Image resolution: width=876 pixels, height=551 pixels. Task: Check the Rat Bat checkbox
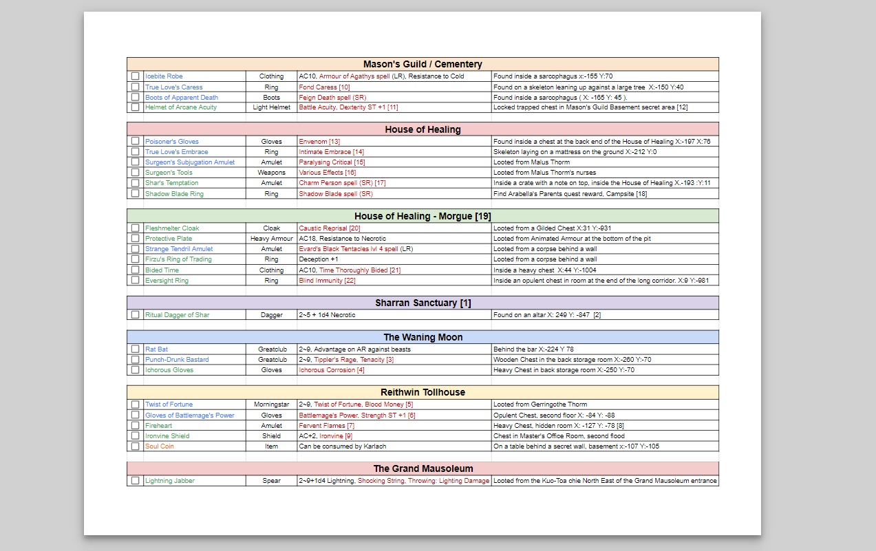pyautogui.click(x=135, y=349)
